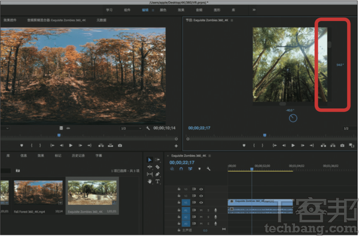
Task: Open Source monitor settings wrench
Action: pos(148,128)
